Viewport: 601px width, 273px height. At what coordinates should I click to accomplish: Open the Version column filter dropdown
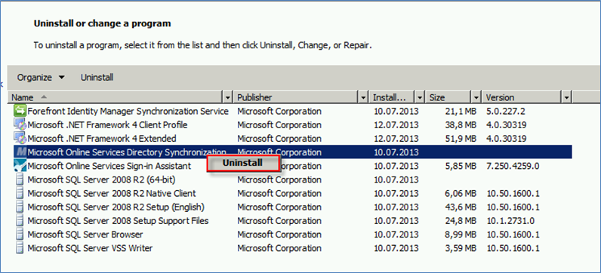(567, 97)
